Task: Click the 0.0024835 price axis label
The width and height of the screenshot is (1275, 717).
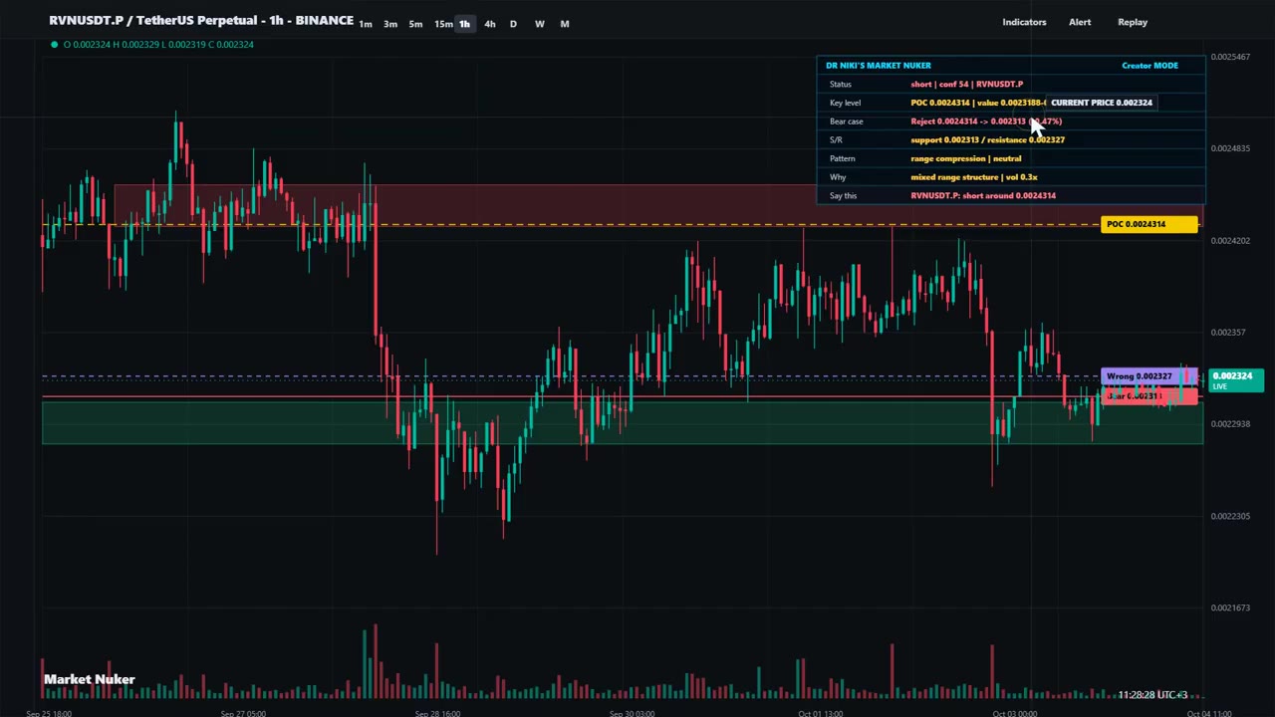Action: pos(1230,148)
